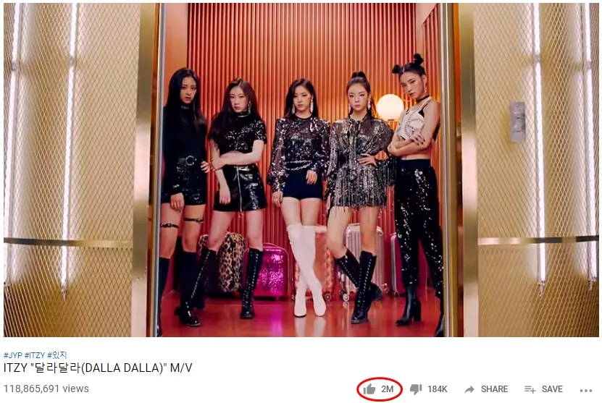The width and height of the screenshot is (602, 403).
Task: Click the center member wearing white boots
Action: [x=300, y=197]
